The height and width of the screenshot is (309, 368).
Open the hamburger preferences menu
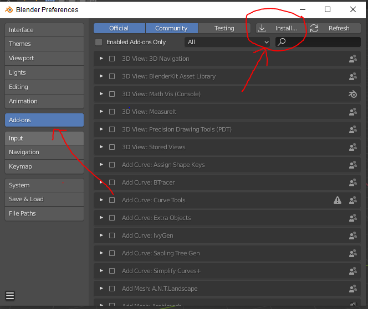[x=10, y=296]
